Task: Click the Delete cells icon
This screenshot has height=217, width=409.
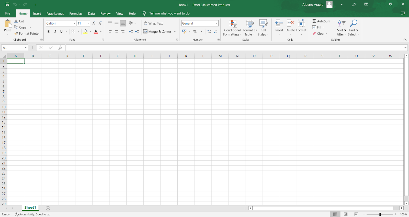Action: click(x=290, y=23)
